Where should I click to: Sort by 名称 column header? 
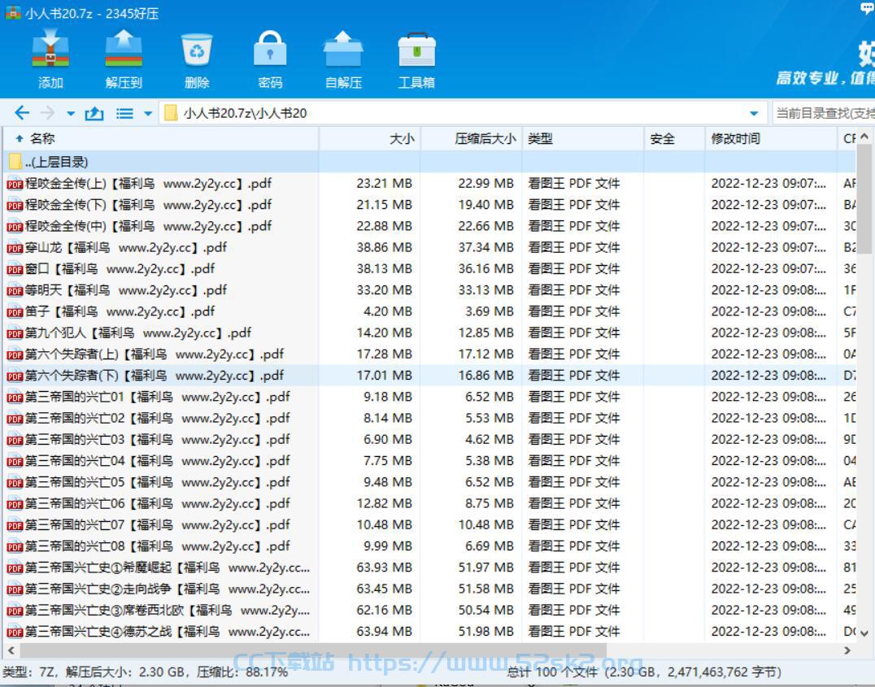point(161,139)
